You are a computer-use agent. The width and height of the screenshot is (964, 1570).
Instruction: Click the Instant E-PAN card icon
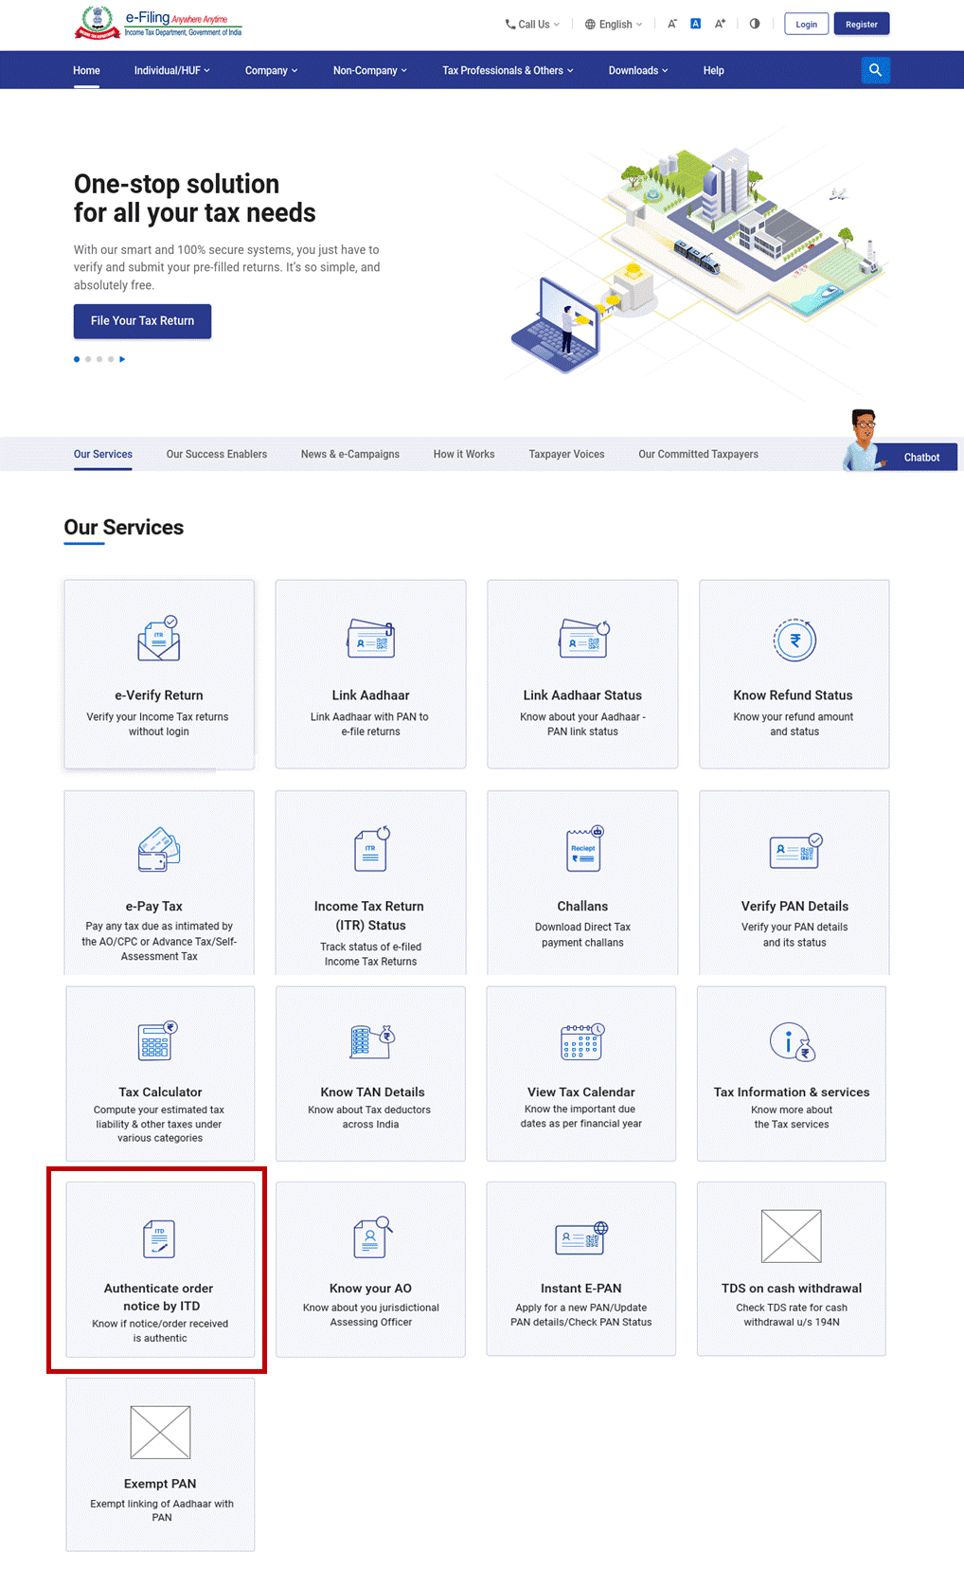click(581, 1237)
